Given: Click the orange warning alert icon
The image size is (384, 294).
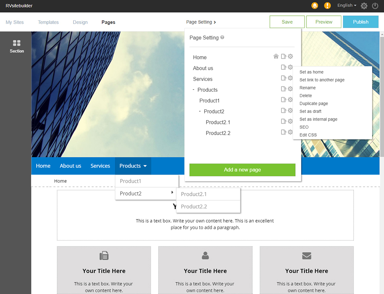Looking at the screenshot, I should point(327,5).
